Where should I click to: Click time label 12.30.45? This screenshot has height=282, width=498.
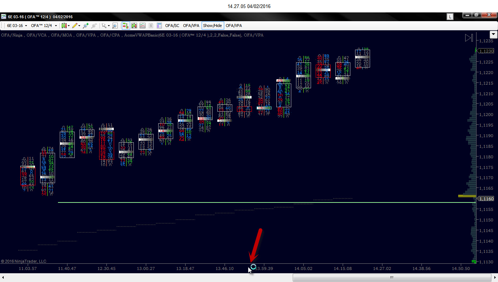tap(107, 269)
